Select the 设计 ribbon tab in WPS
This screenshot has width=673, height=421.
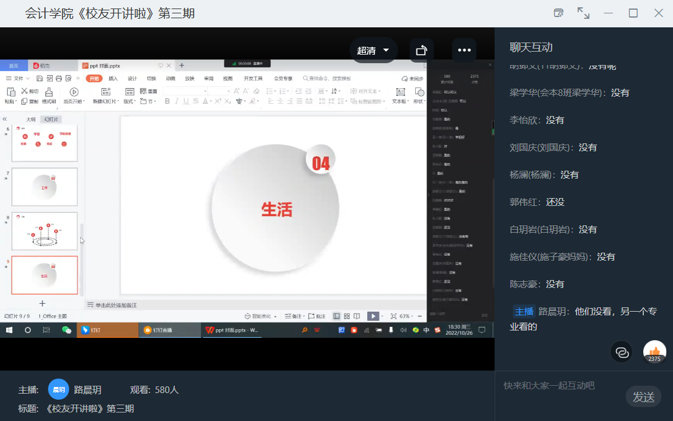132,78
